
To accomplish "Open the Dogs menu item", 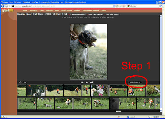I will [42, 11].
